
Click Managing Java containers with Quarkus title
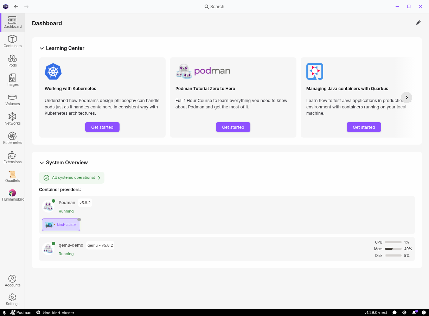(x=347, y=89)
